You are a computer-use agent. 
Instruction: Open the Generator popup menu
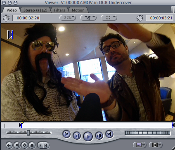tap(156, 145)
